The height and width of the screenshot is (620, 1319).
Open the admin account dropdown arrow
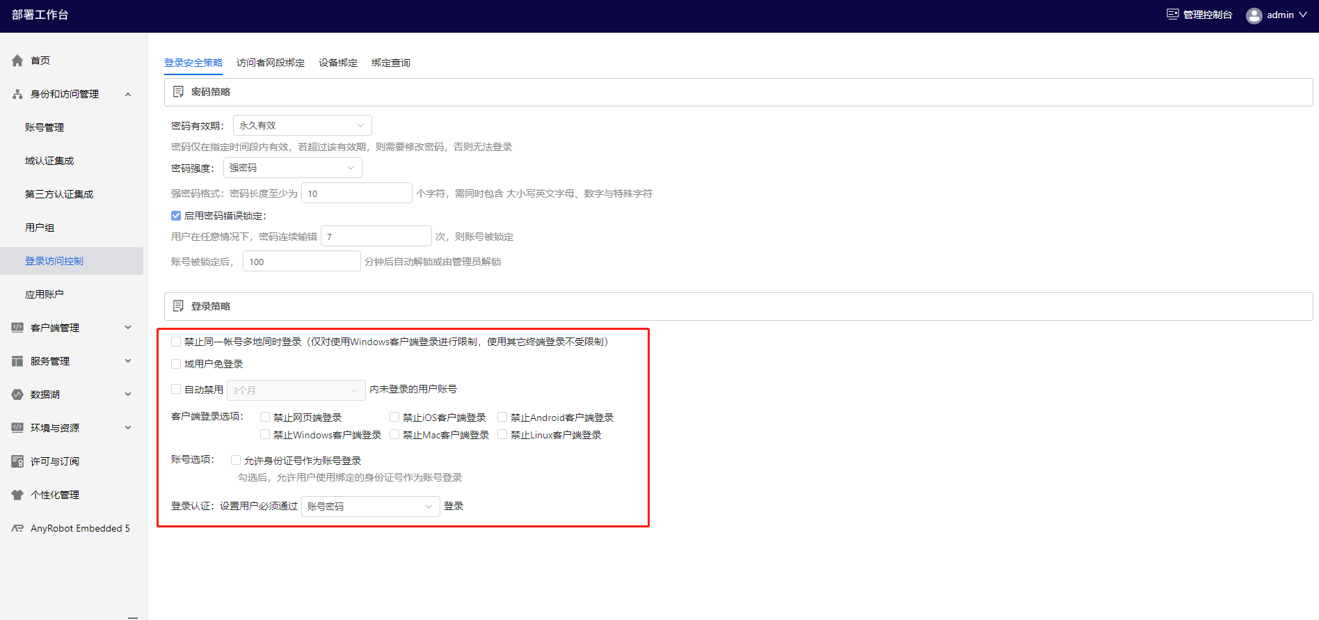pyautogui.click(x=1303, y=15)
